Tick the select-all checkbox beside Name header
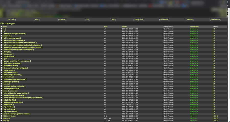The image size is (230, 122). [x=1, y=27]
